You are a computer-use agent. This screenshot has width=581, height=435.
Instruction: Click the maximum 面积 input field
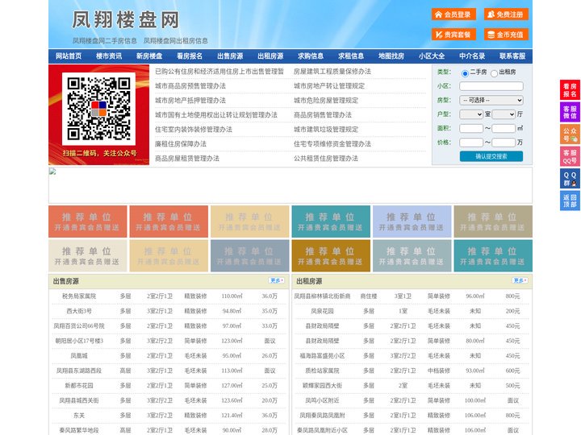click(x=504, y=128)
